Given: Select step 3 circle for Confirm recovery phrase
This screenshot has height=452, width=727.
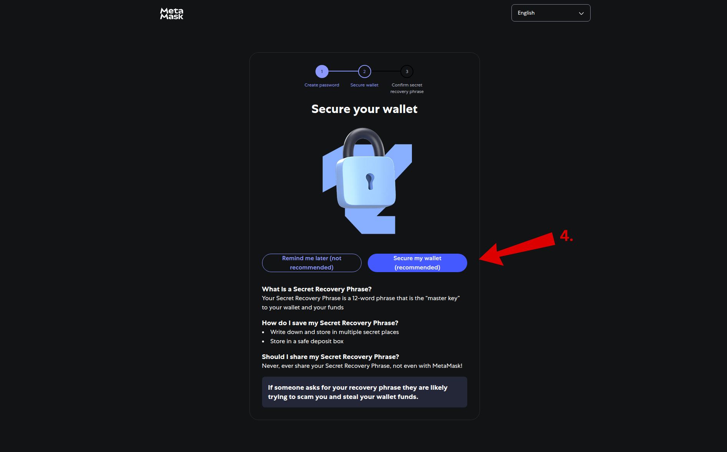Looking at the screenshot, I should click(x=407, y=71).
